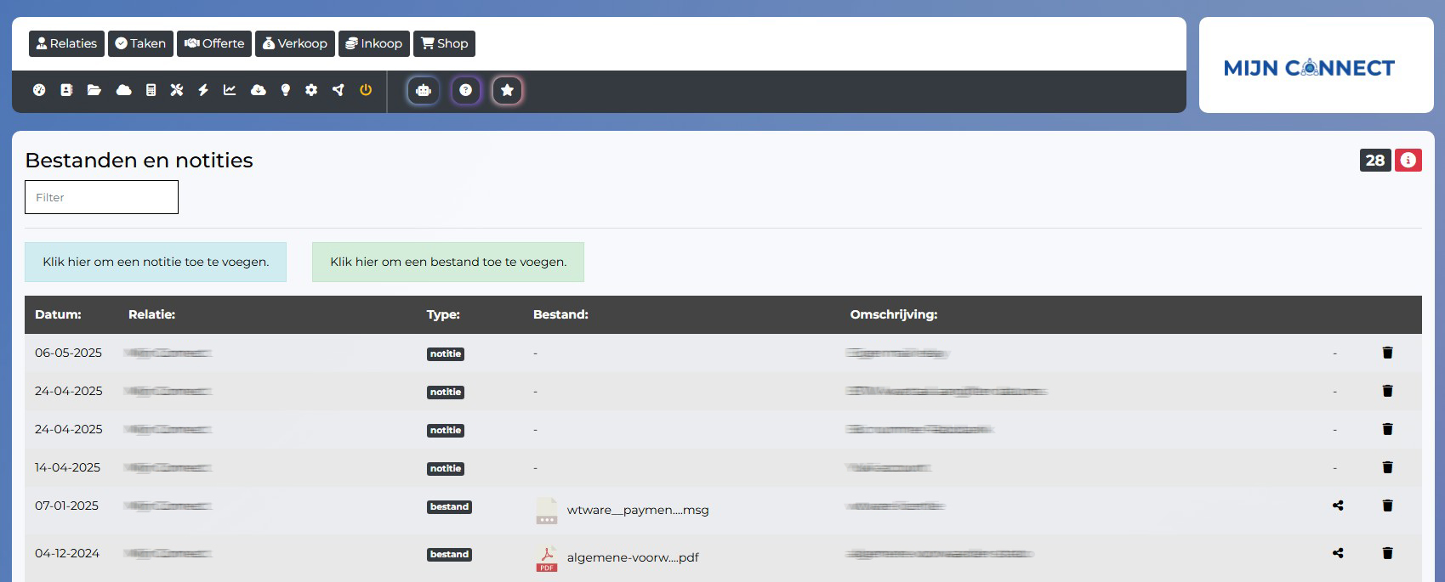Click the yellow power logout icon
The height and width of the screenshot is (582, 1445).
coord(366,90)
